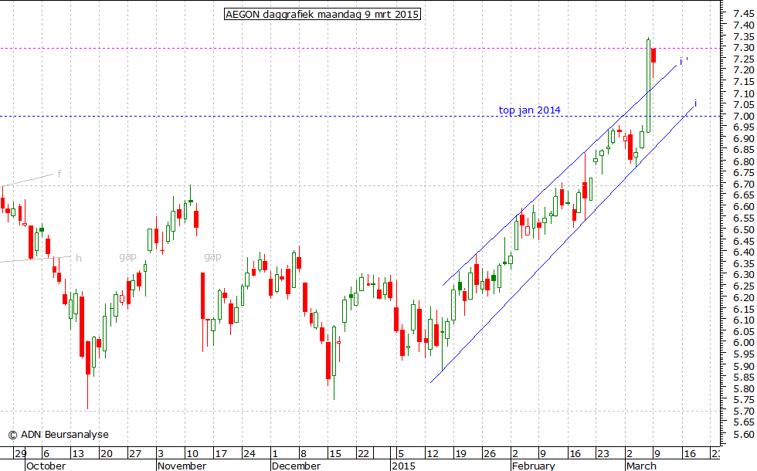Viewport: 757px width, 471px height.
Task: Click the October month label on the time axis
Action: [x=46, y=466]
